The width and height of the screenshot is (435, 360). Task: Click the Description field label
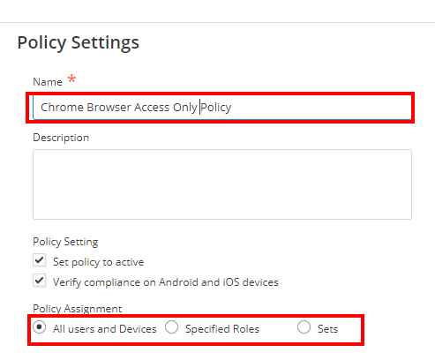point(61,138)
